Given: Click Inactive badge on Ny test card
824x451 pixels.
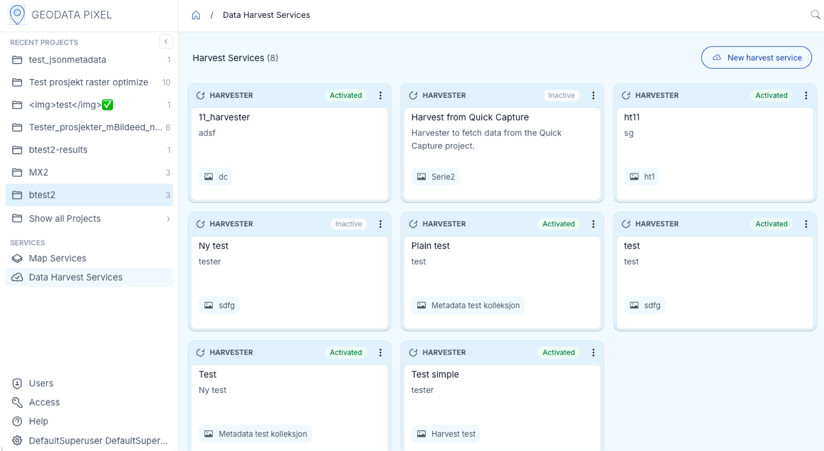Looking at the screenshot, I should coord(349,224).
